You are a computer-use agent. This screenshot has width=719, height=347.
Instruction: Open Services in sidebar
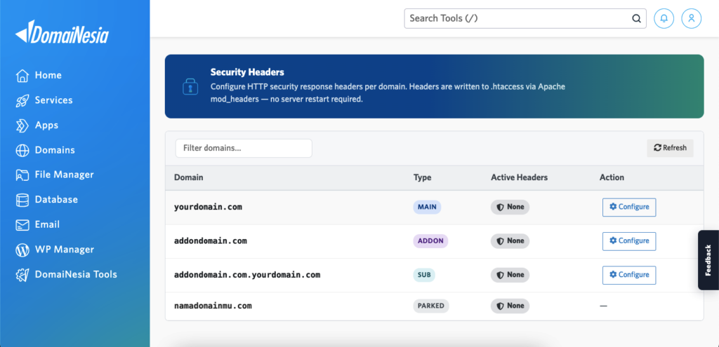53,100
